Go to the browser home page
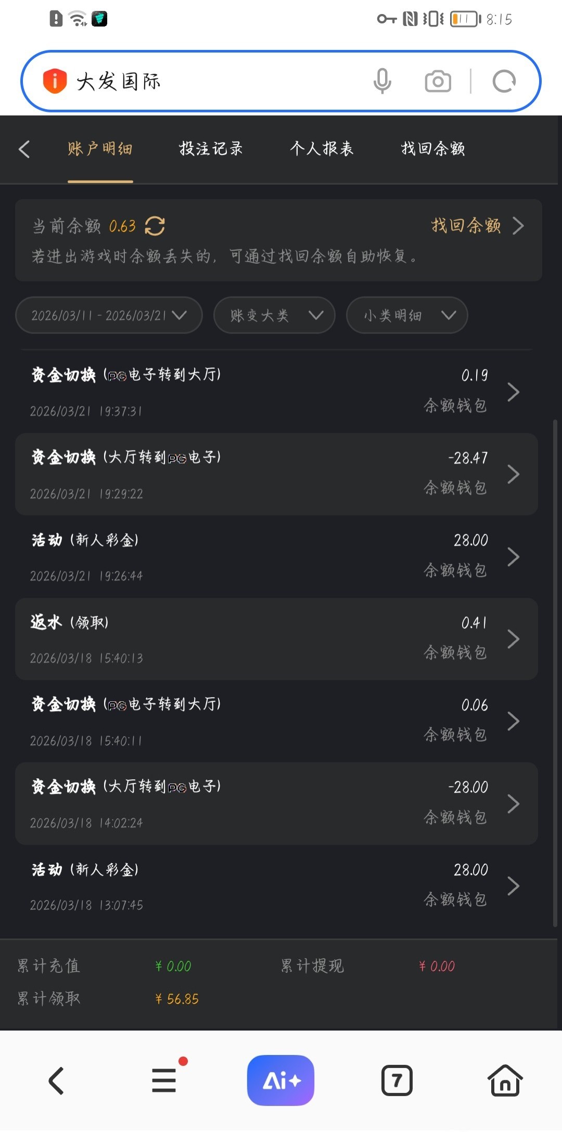The width and height of the screenshot is (562, 1132). pos(505,1080)
